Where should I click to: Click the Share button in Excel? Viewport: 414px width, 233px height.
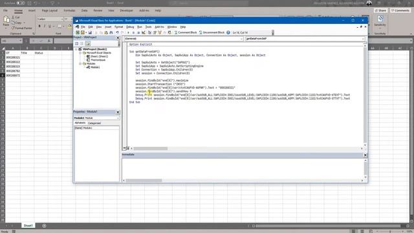point(380,10)
